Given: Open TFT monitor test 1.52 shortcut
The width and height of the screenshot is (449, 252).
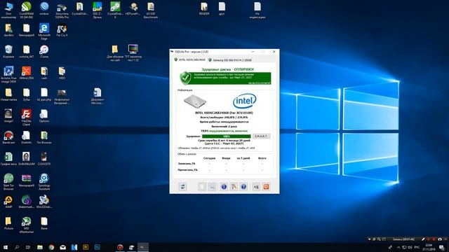Looking at the screenshot, I should (x=133, y=53).
